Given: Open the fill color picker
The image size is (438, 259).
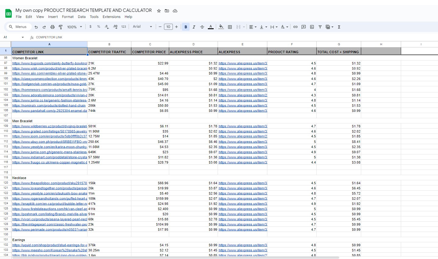Looking at the screenshot, I should tap(221, 27).
